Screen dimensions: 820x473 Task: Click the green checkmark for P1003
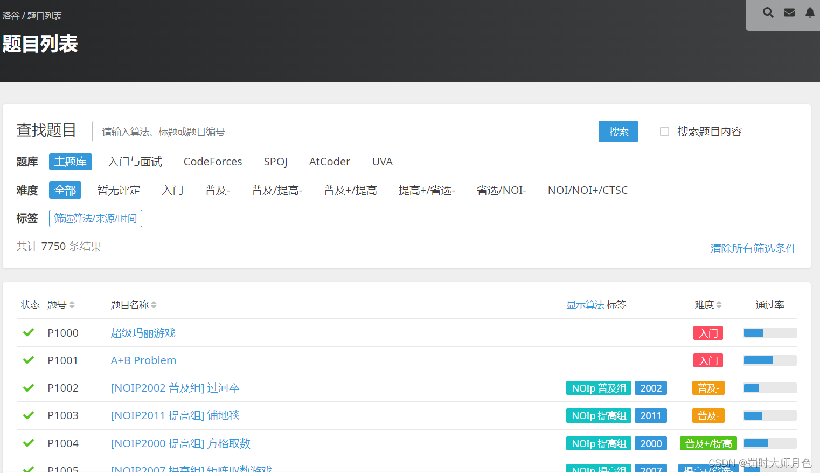pos(29,415)
